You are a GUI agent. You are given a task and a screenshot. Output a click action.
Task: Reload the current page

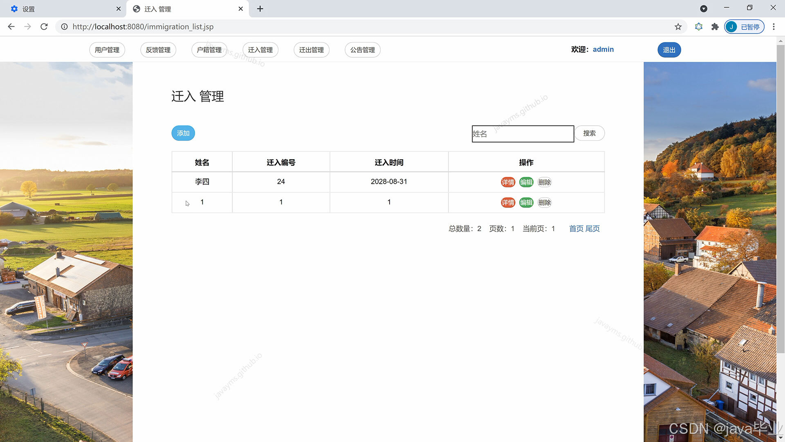44,27
